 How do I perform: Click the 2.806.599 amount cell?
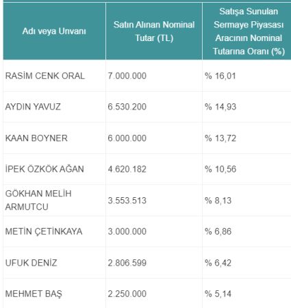[154, 263]
